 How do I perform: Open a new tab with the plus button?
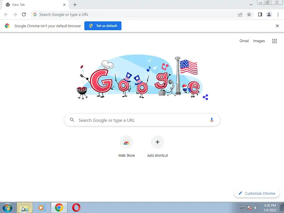[x=75, y=5]
